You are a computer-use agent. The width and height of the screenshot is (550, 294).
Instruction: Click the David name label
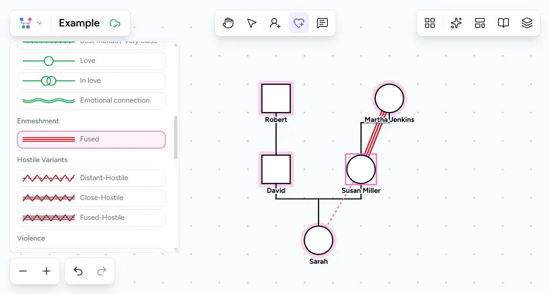(276, 191)
